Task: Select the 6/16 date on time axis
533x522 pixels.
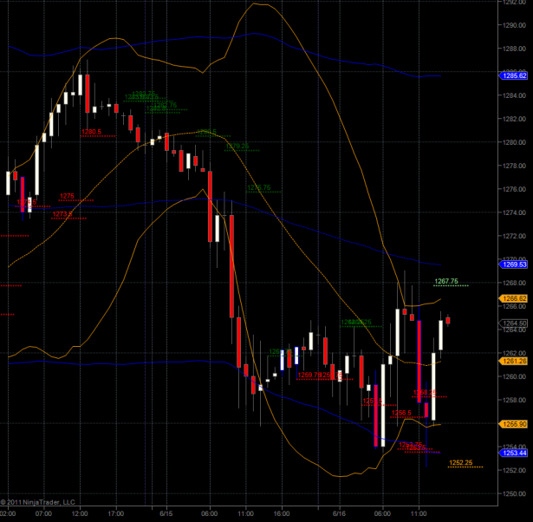Action: click(x=341, y=513)
